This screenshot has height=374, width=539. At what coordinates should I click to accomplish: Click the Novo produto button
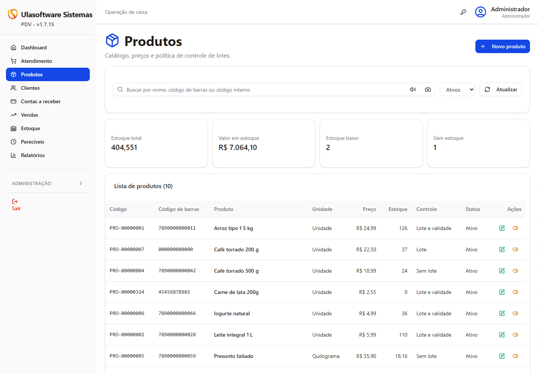(x=502, y=46)
